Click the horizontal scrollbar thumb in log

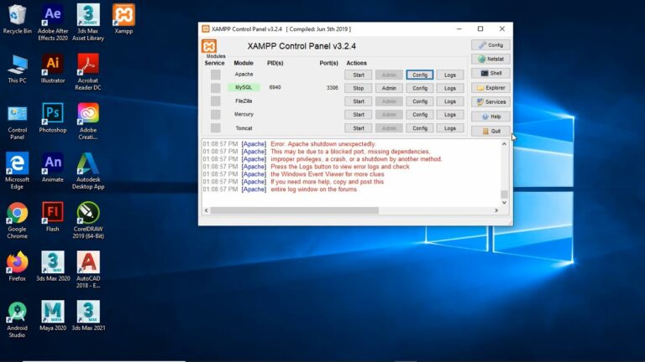pyautogui.click(x=295, y=210)
